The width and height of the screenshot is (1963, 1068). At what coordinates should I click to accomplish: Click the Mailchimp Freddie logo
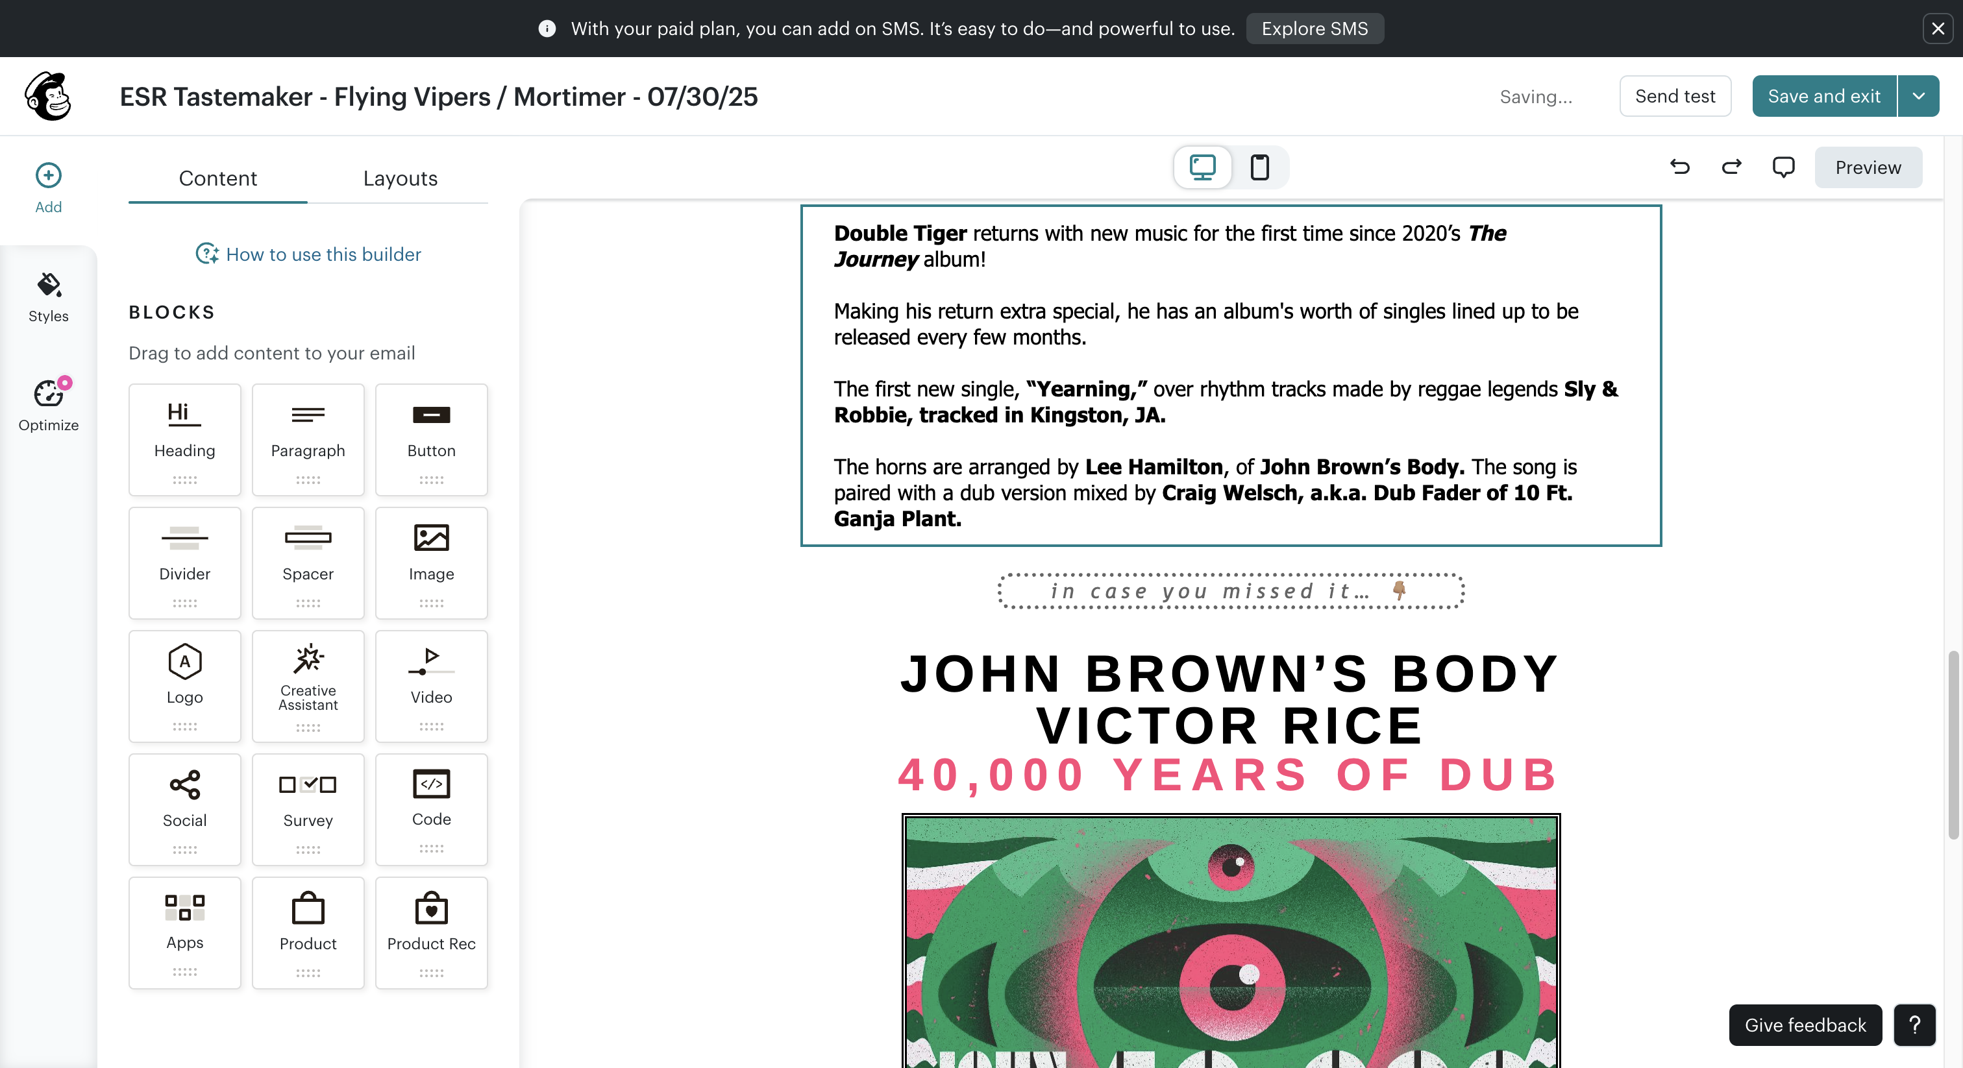(48, 96)
